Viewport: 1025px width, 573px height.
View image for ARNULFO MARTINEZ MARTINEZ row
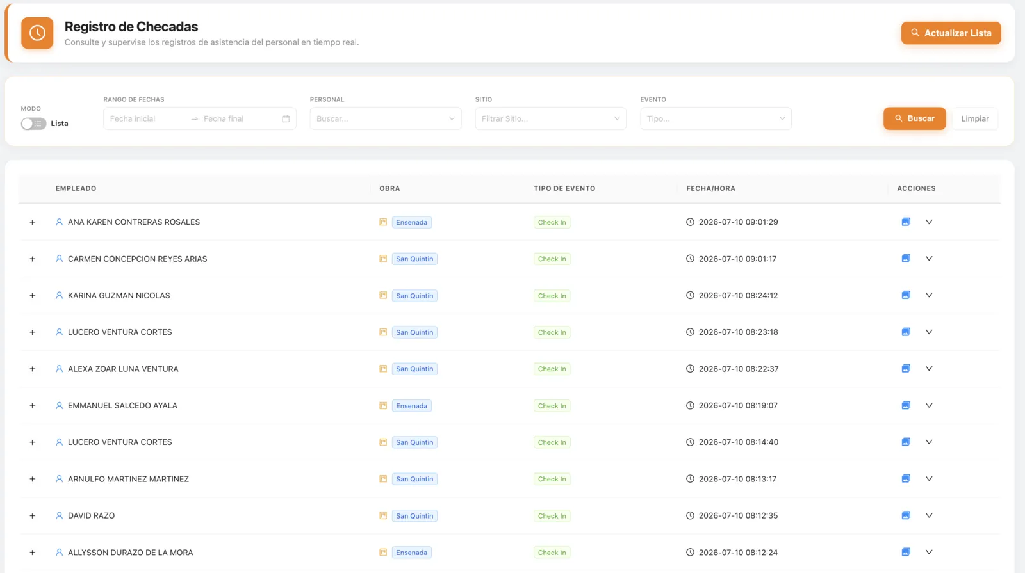(x=906, y=479)
